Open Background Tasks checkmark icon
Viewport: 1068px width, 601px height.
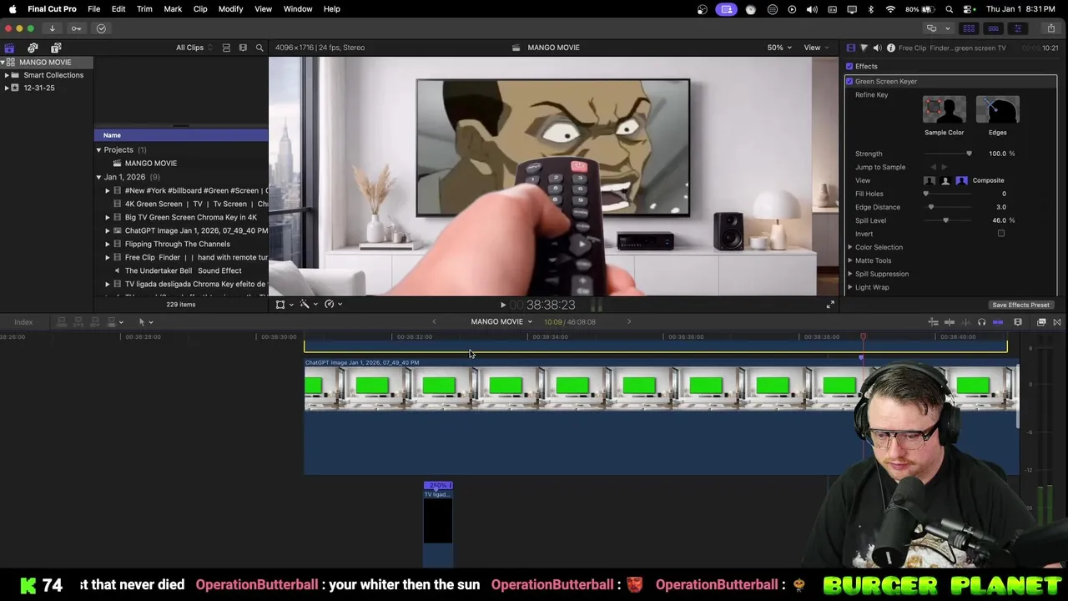101,28
